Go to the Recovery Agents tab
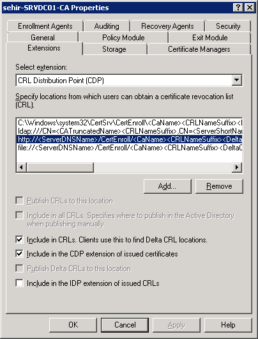The width and height of the screenshot is (258, 339). pos(167,26)
